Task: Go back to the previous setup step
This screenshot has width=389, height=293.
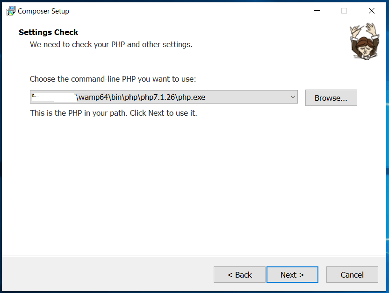Action: coord(239,274)
